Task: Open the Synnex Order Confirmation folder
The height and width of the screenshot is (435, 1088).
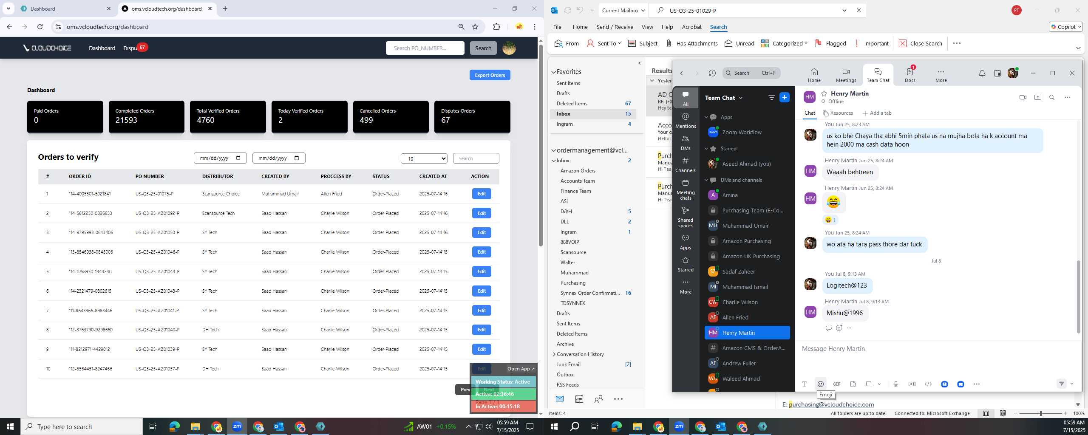Action: 590,293
